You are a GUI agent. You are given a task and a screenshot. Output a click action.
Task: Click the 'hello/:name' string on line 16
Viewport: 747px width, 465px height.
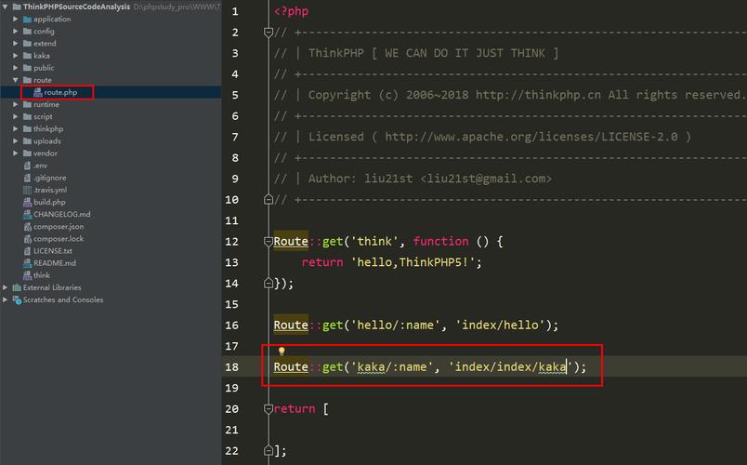point(396,325)
